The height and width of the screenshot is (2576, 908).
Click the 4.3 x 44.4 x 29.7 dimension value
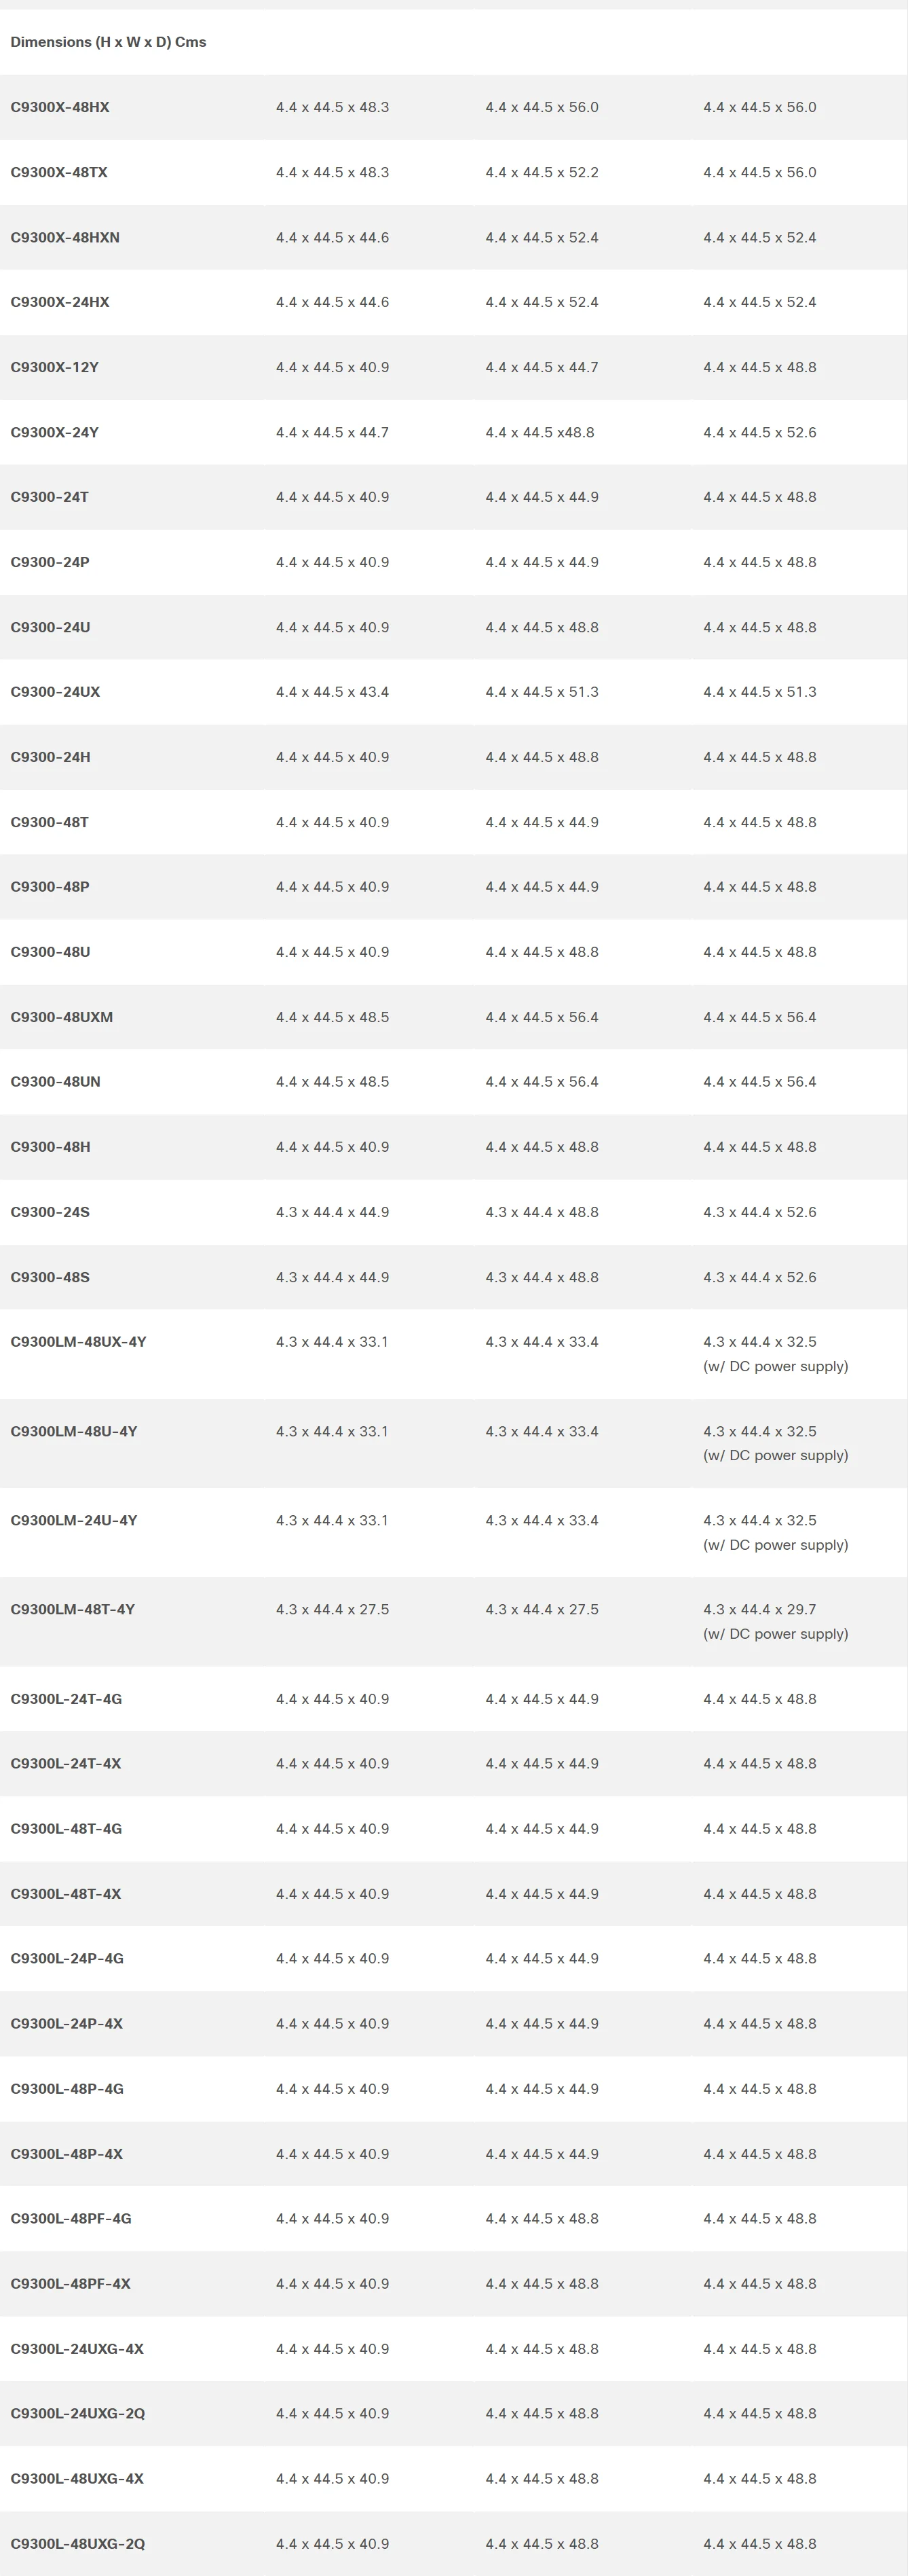tap(759, 1609)
